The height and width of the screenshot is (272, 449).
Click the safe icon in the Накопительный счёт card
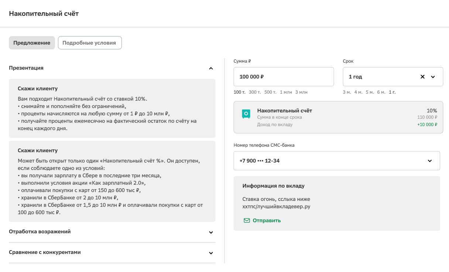point(246,114)
